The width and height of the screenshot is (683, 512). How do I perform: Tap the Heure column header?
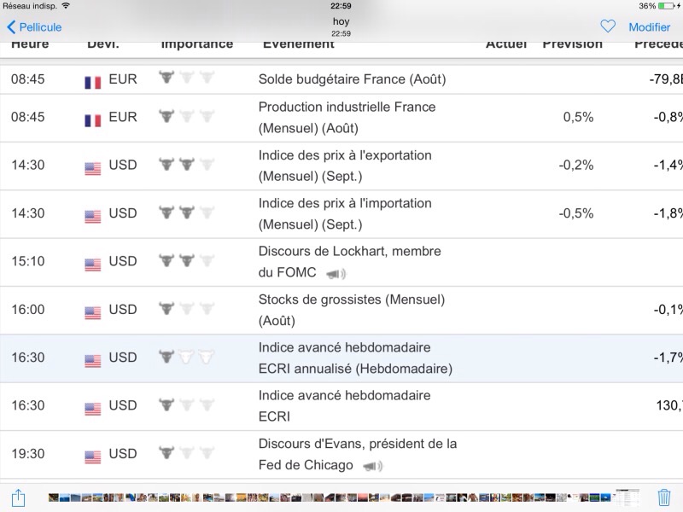point(30,44)
